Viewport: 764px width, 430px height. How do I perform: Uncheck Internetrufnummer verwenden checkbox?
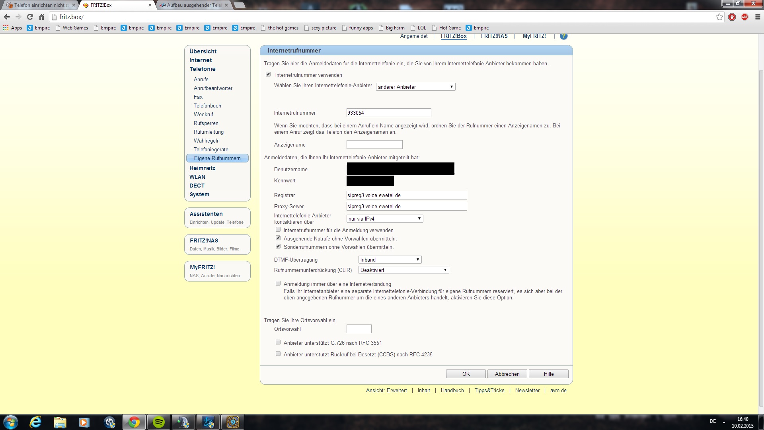coord(268,74)
